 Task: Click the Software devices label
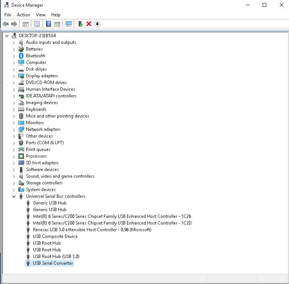click(x=42, y=170)
